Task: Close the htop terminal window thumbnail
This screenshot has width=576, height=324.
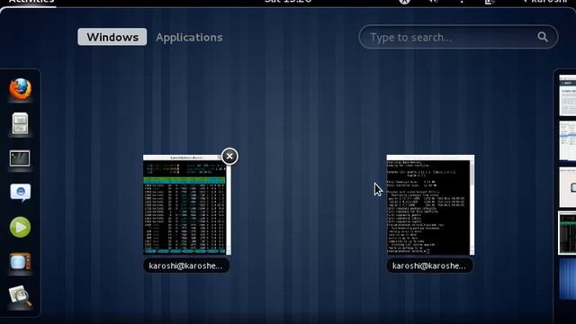Action: click(229, 157)
